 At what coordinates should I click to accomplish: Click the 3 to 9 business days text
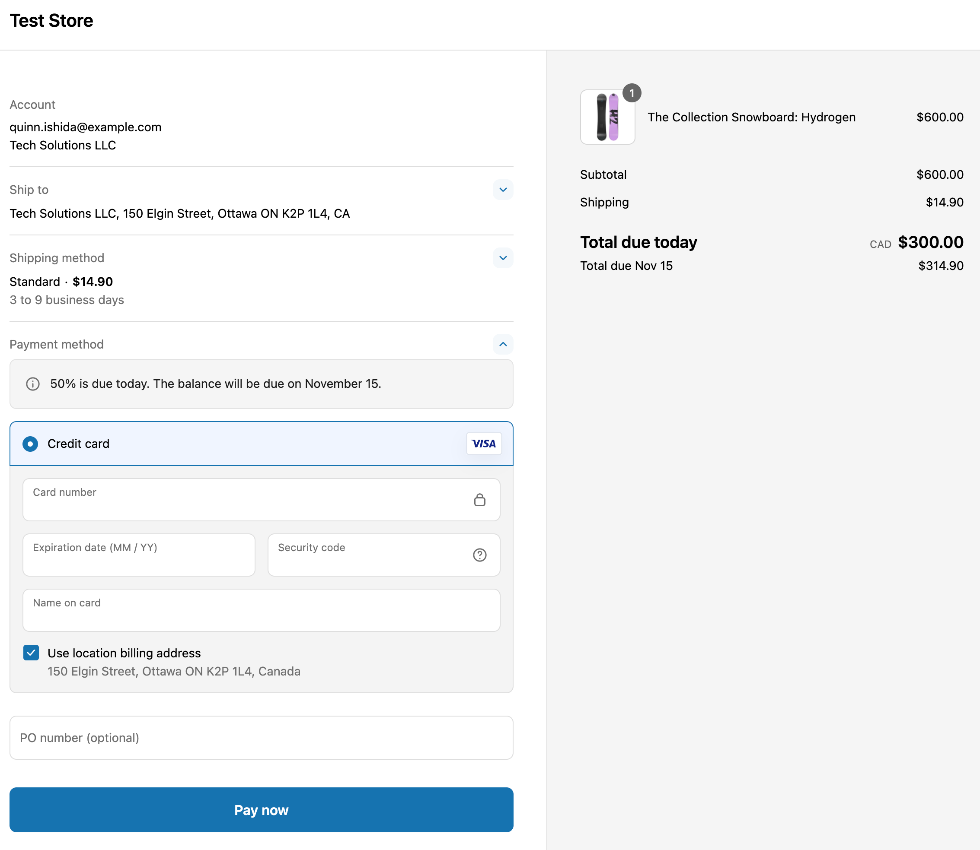tap(67, 300)
